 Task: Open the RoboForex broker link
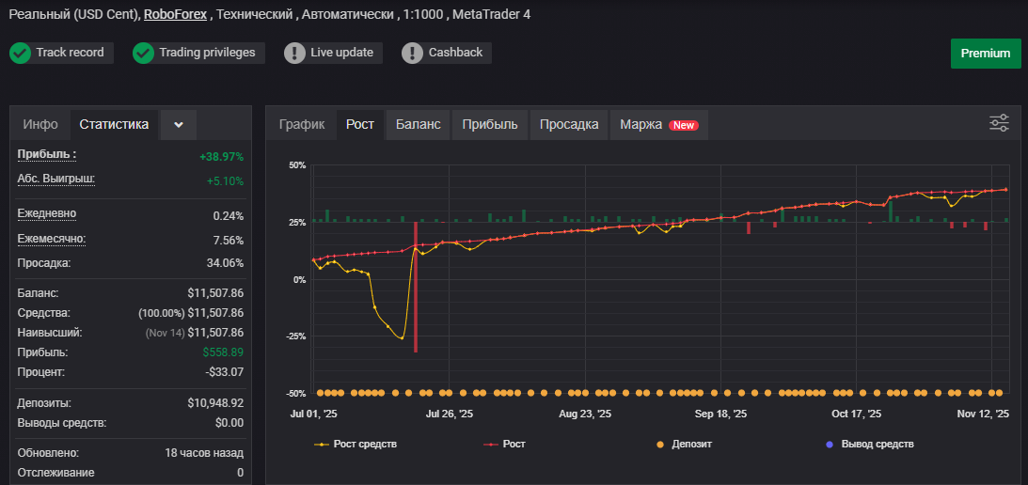coord(175,14)
